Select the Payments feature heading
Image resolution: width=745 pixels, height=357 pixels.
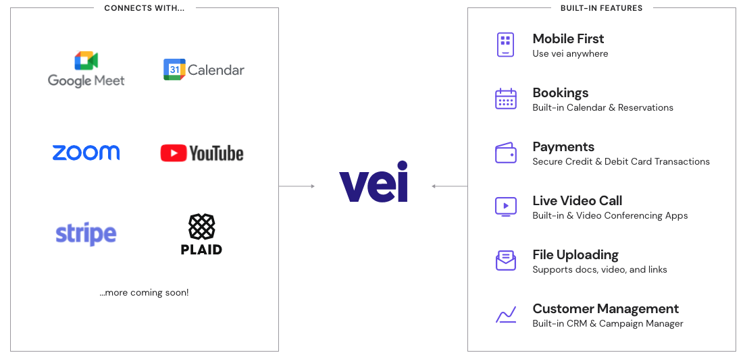tap(563, 146)
